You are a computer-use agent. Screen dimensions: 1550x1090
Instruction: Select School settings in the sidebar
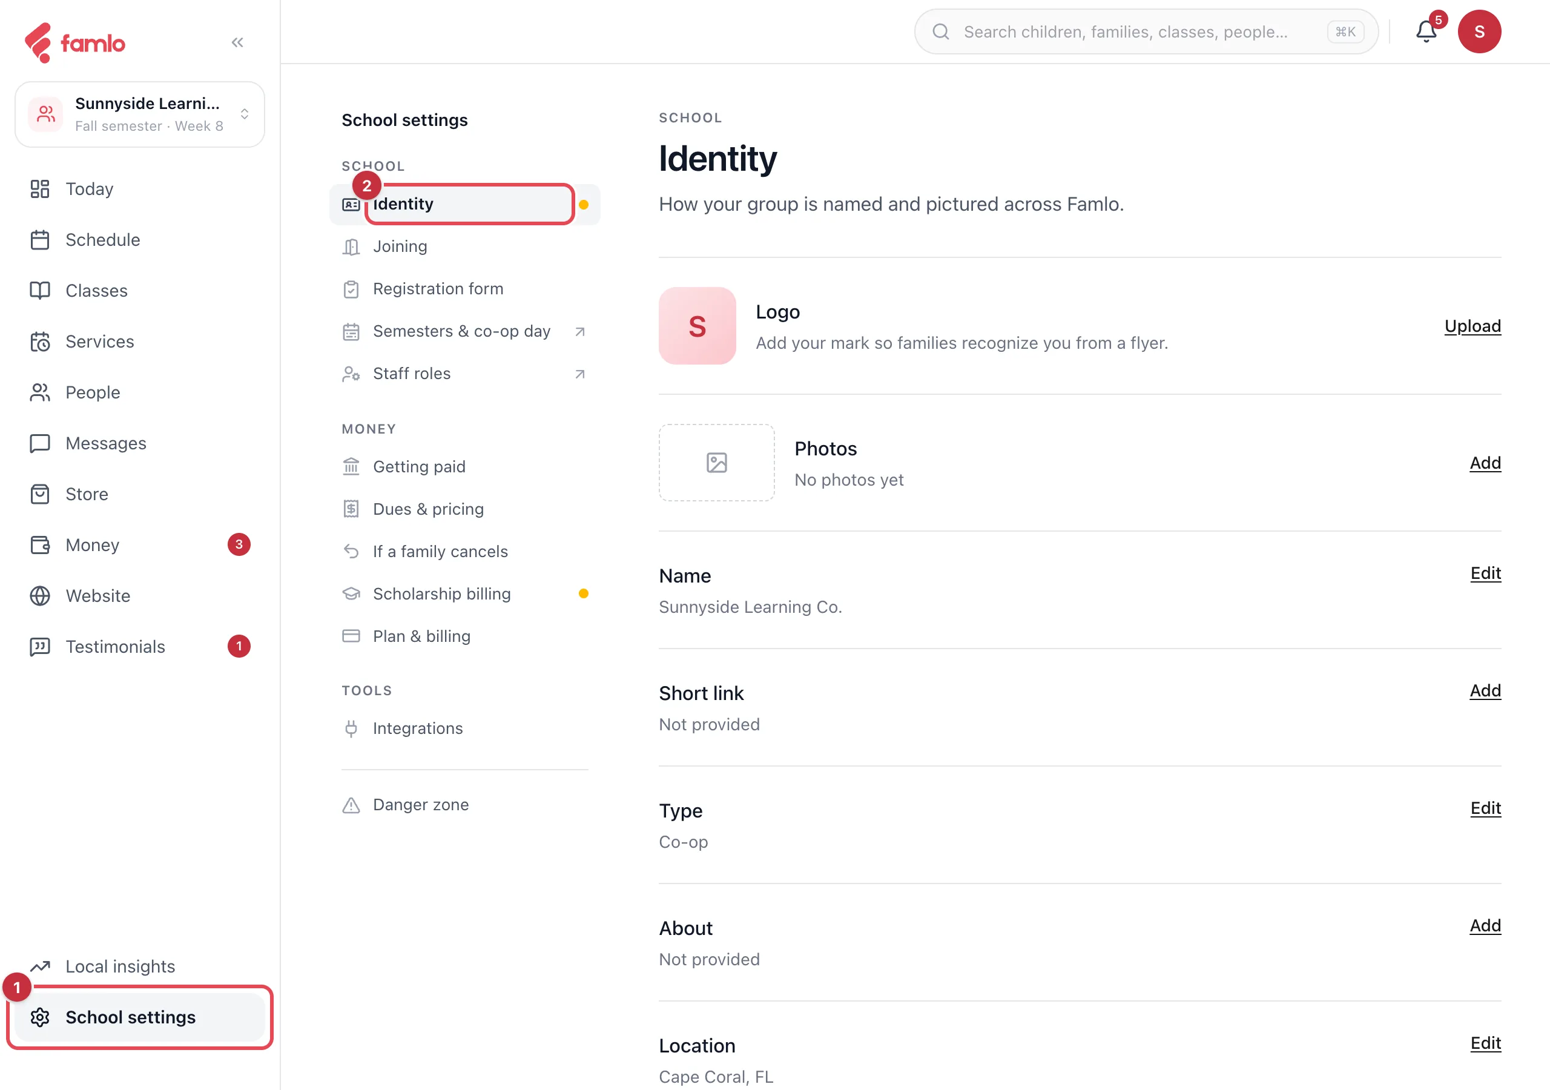tap(140, 1017)
